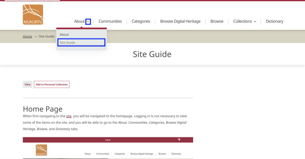
Task: Click the Site Guide page heading
Action: pyautogui.click(x=152, y=54)
